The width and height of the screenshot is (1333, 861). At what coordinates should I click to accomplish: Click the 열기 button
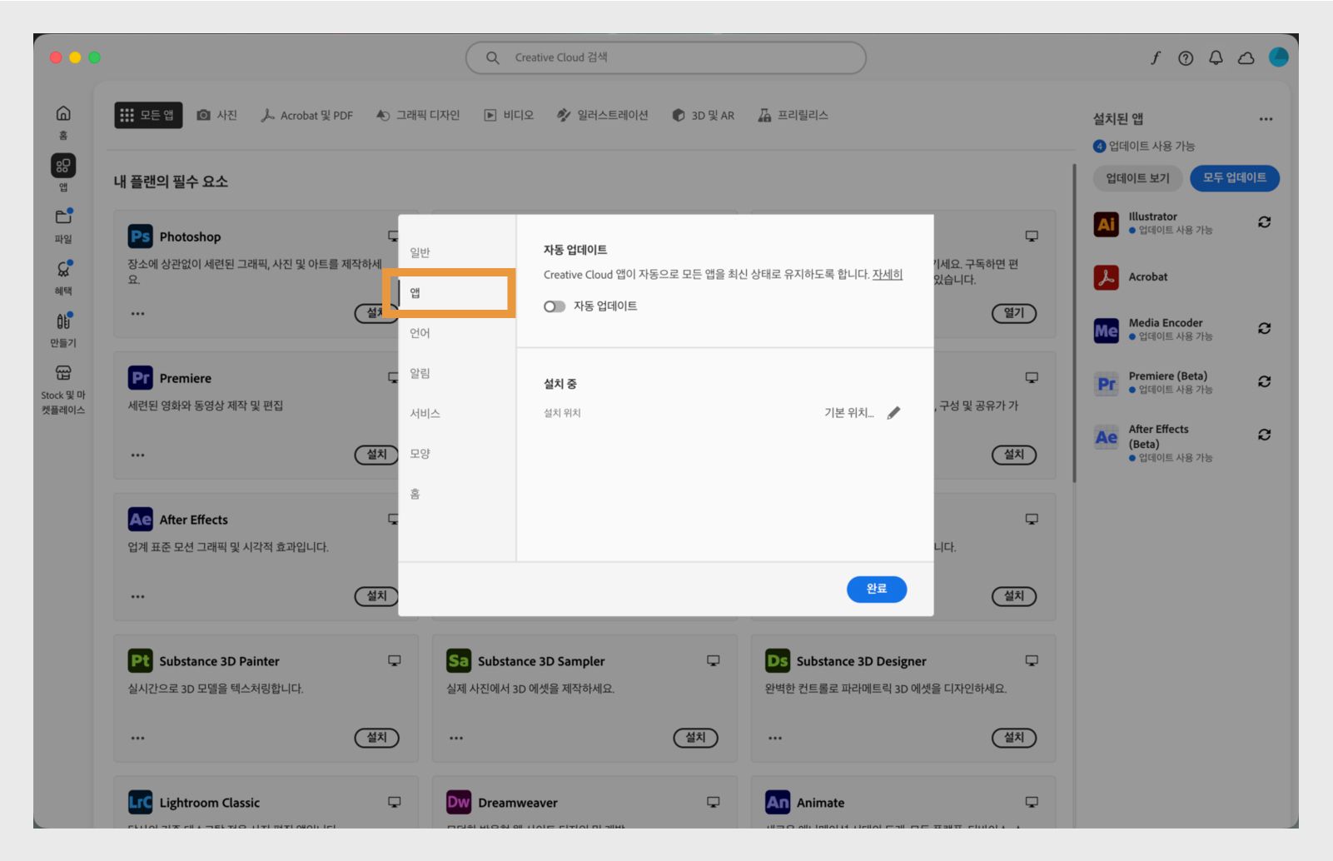(1014, 313)
